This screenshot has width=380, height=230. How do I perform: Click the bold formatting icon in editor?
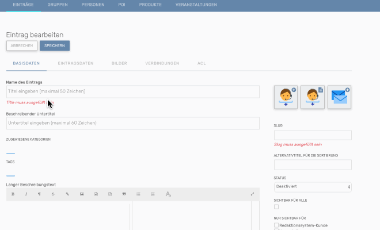click(13, 194)
